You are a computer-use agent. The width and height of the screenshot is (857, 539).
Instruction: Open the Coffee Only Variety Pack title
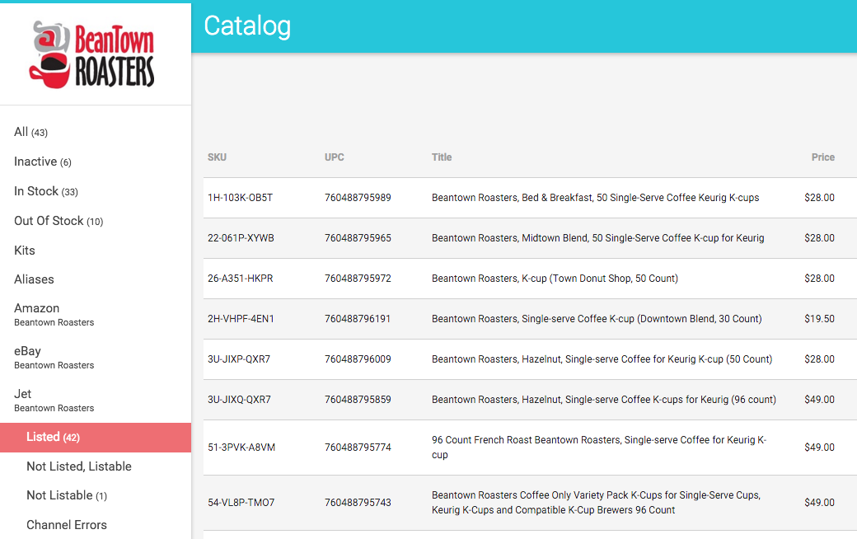click(x=596, y=503)
